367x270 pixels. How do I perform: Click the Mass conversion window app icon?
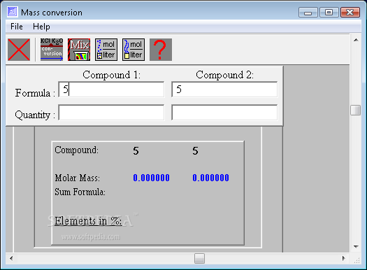click(12, 12)
